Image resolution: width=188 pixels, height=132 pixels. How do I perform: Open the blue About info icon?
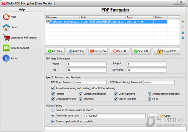click(x=6, y=58)
